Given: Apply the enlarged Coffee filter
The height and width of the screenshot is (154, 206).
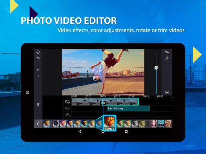Looking at the screenshot, I should click(109, 123).
